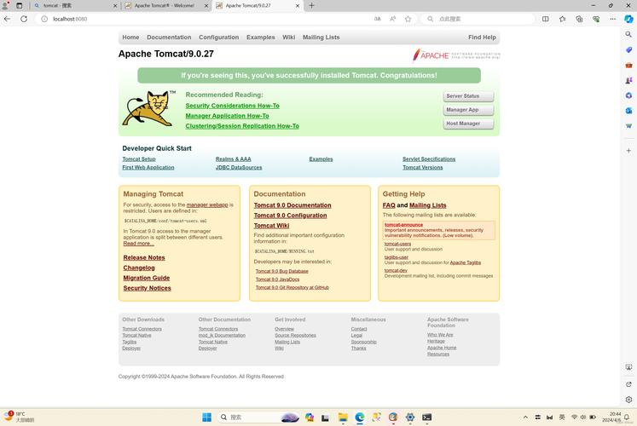Image resolution: width=637 pixels, height=426 pixels.
Task: Open Tomcat Versions link
Action: point(422,167)
